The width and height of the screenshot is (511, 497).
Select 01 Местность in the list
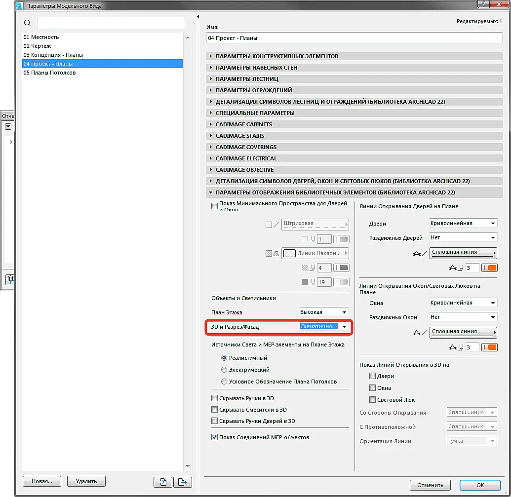tap(102, 37)
